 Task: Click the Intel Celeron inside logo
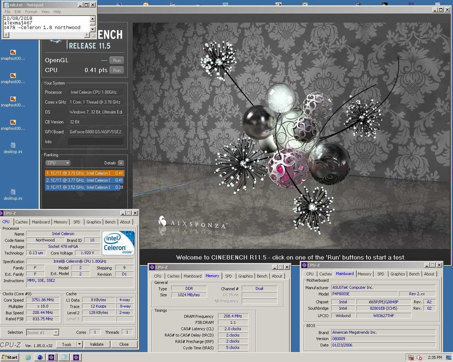click(119, 243)
